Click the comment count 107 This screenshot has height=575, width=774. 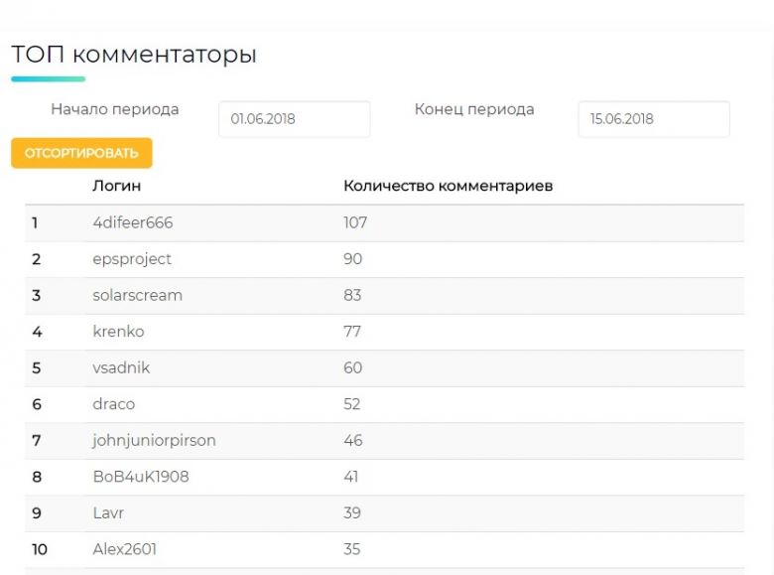[x=355, y=222]
